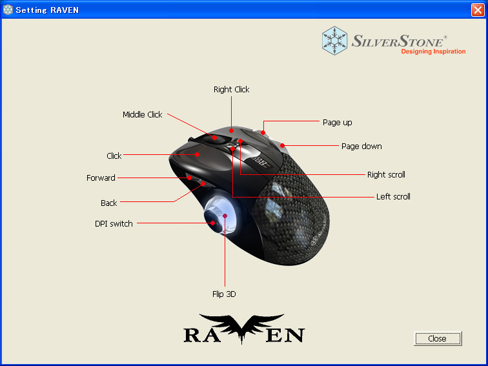This screenshot has width=488, height=366.
Task: Click the Page up marker dot
Action: [x=263, y=132]
